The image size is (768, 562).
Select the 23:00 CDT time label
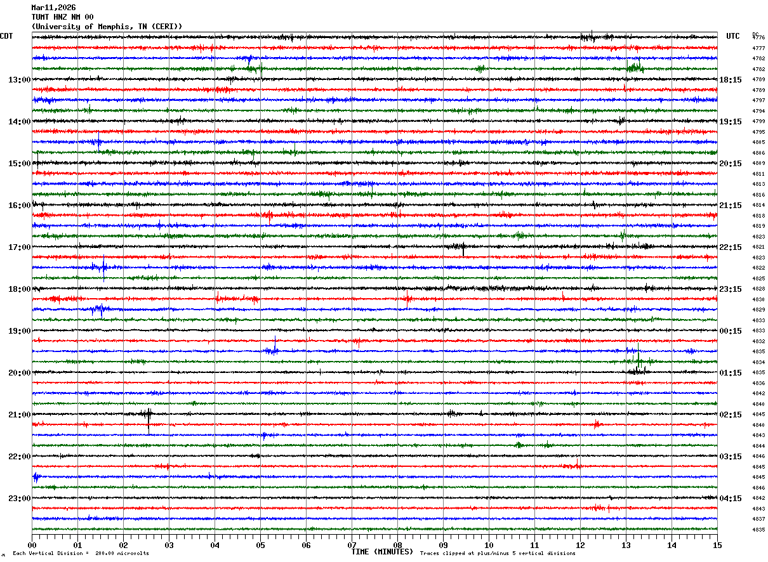click(19, 499)
